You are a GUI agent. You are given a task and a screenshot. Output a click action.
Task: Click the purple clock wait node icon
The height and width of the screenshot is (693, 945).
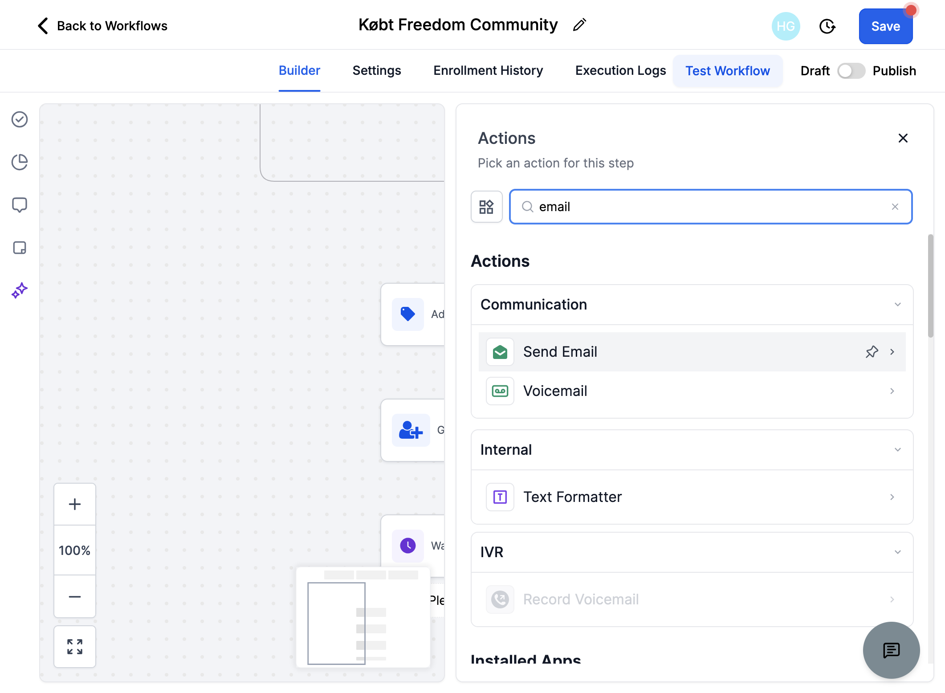tap(407, 546)
